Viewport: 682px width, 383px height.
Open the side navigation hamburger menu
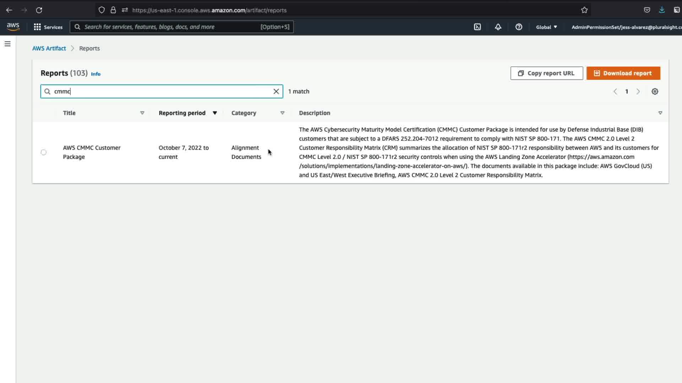(7, 44)
